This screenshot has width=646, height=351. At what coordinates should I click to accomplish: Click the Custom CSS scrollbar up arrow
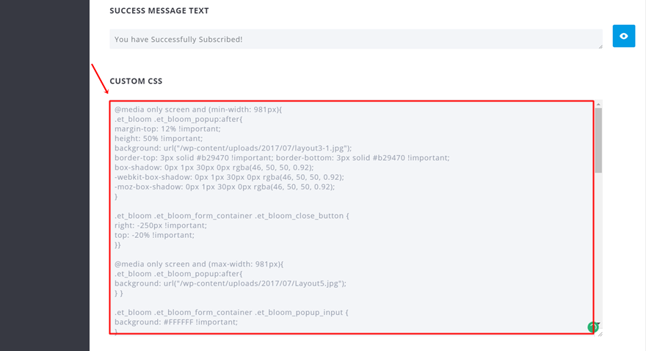599,104
